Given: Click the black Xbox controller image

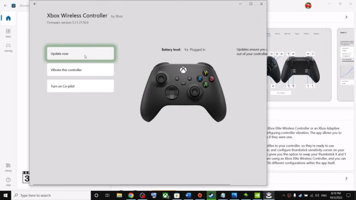Looking at the screenshot, I should [x=183, y=92].
